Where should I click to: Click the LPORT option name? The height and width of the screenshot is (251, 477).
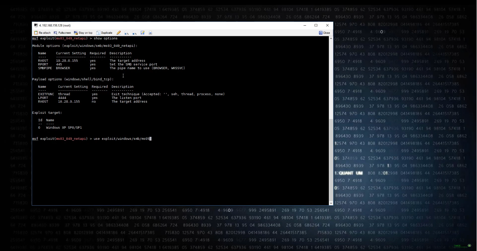tap(43, 98)
